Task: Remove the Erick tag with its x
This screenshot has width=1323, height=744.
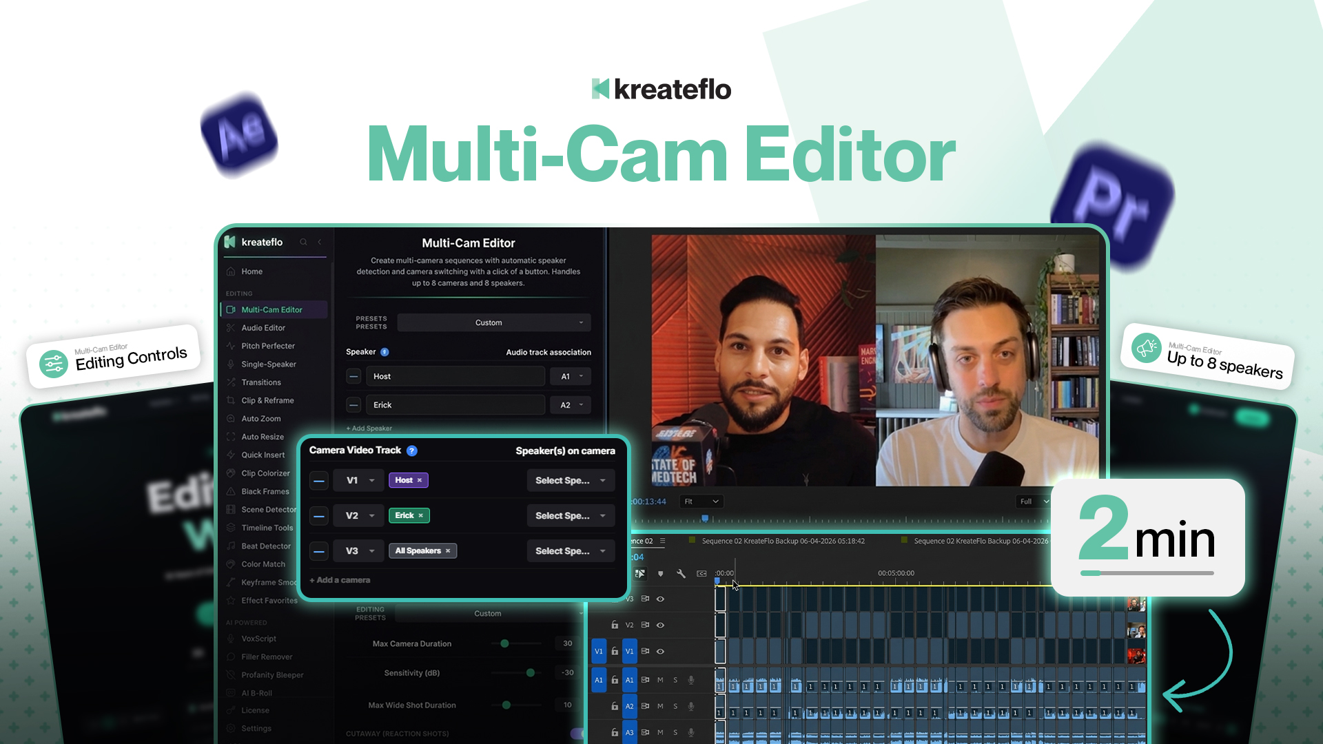Action: click(x=420, y=515)
